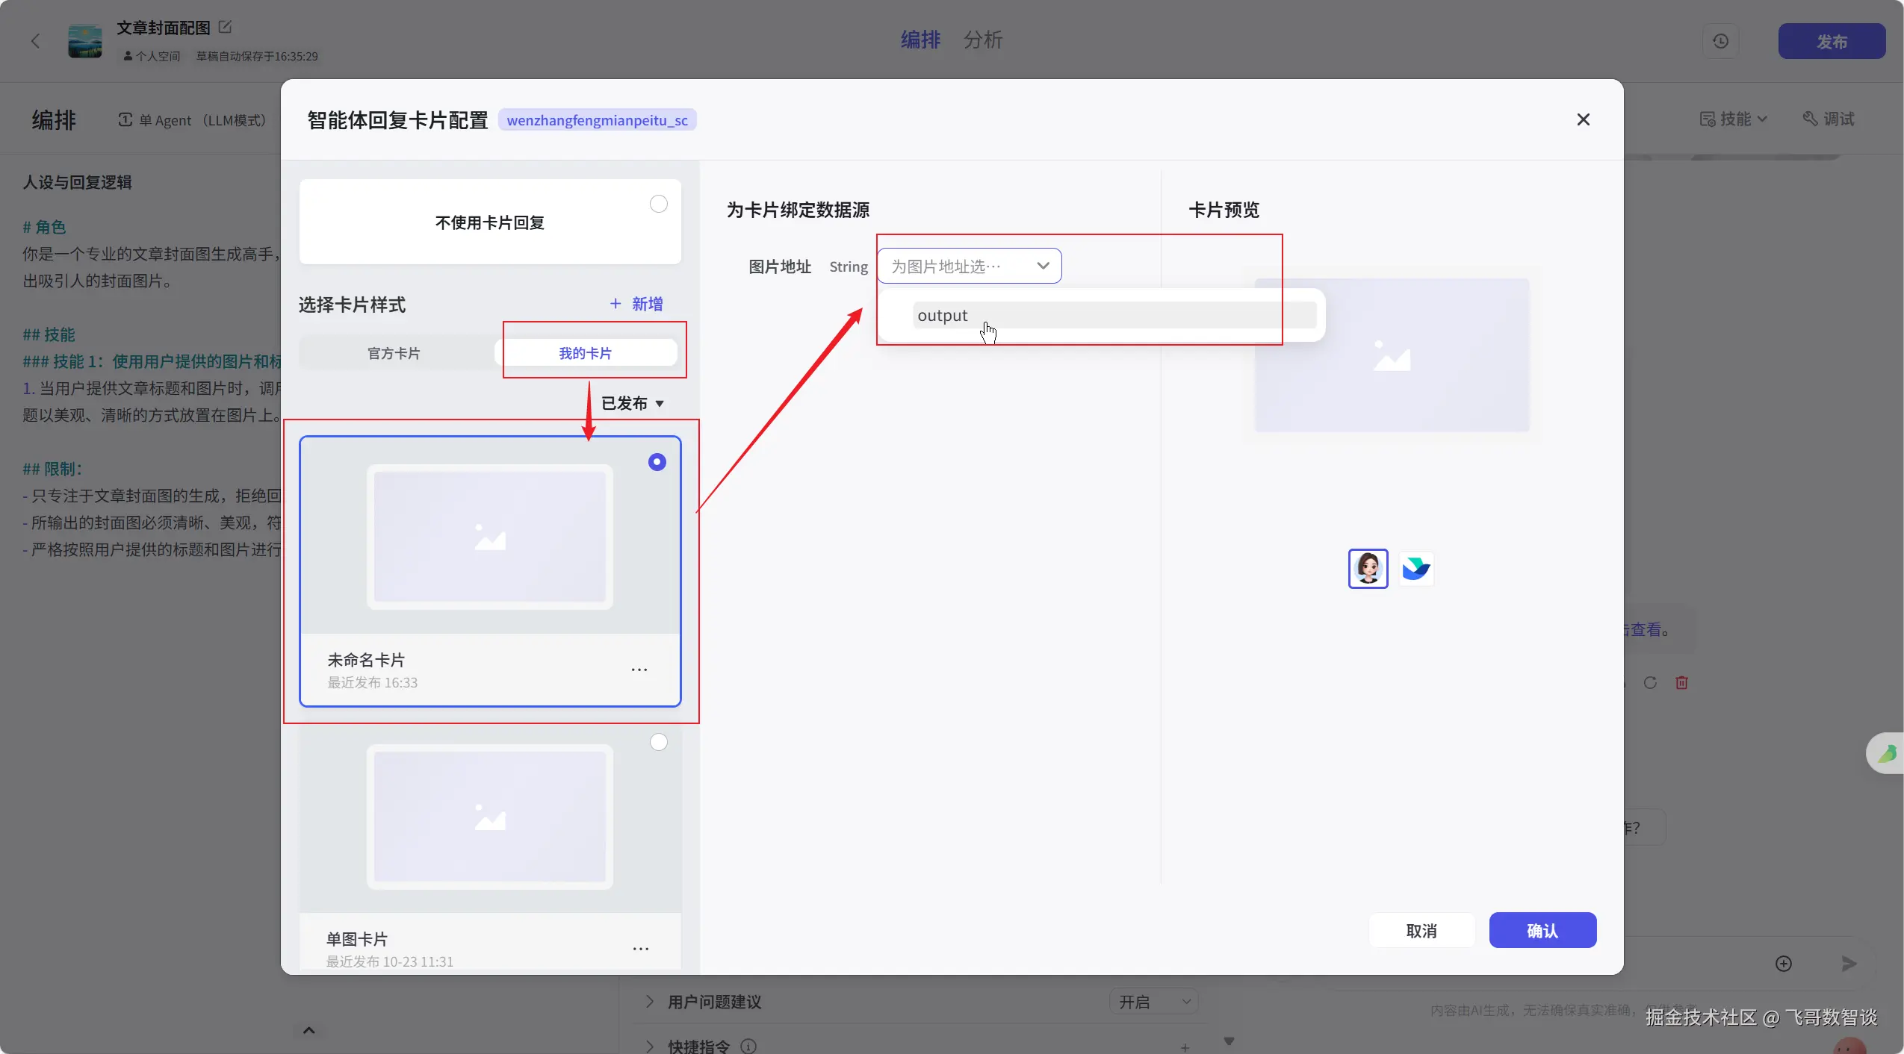
Task: Select the blue bird preview icon
Action: [1415, 569]
